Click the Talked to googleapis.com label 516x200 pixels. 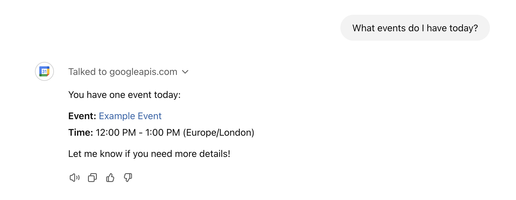pos(122,72)
